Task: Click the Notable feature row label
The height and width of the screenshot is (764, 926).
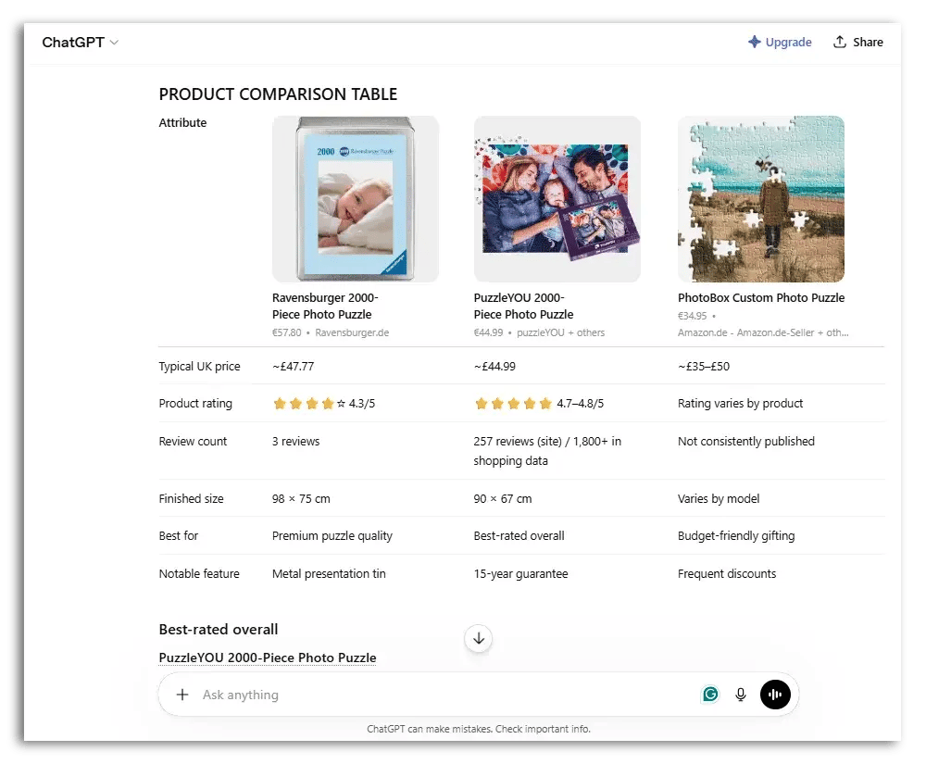Action: pyautogui.click(x=199, y=573)
